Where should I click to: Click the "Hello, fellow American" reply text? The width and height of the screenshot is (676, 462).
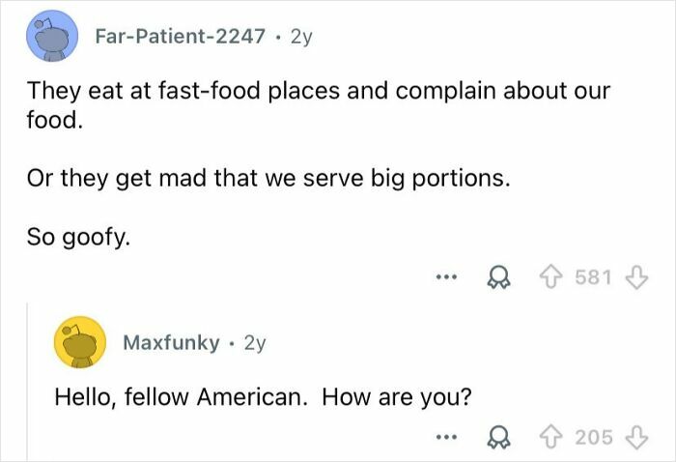tap(261, 395)
